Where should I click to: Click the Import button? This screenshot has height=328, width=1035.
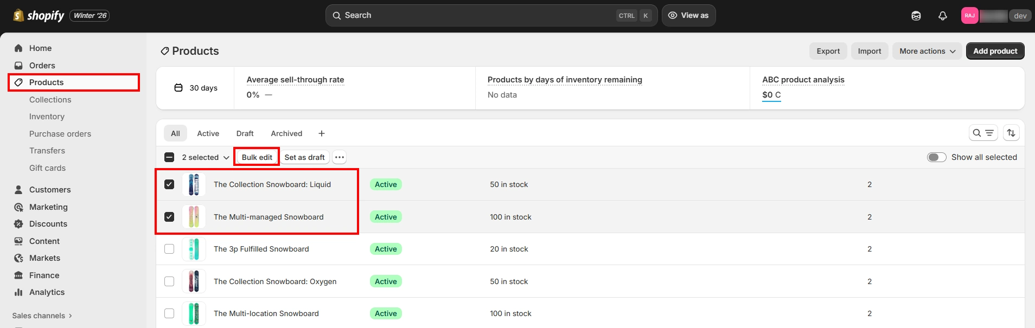pos(870,51)
